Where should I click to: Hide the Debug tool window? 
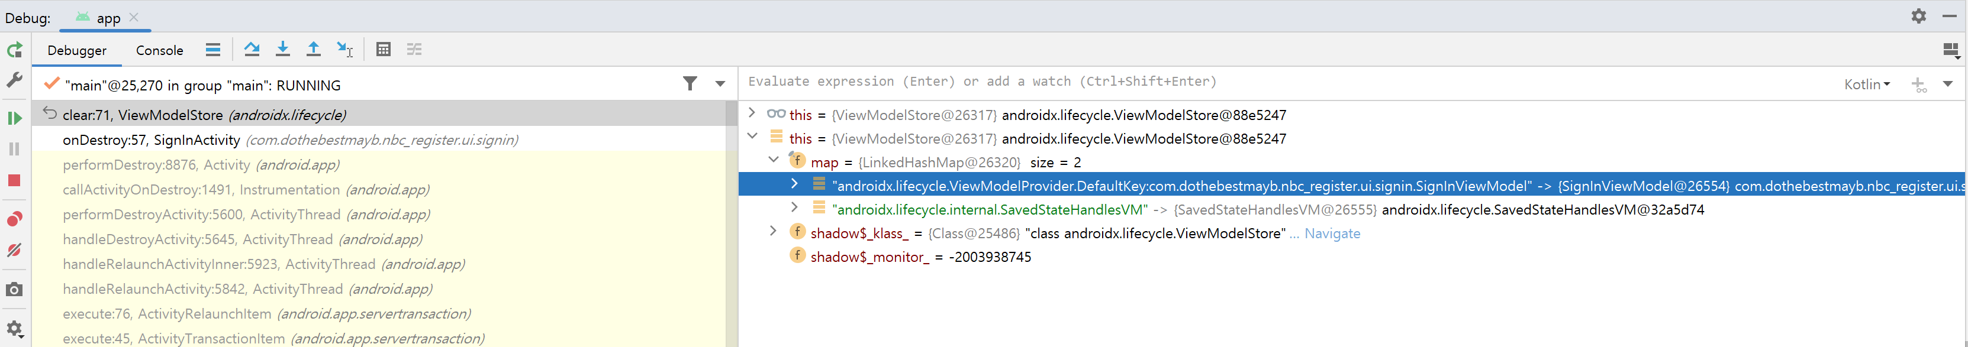pyautogui.click(x=1949, y=16)
